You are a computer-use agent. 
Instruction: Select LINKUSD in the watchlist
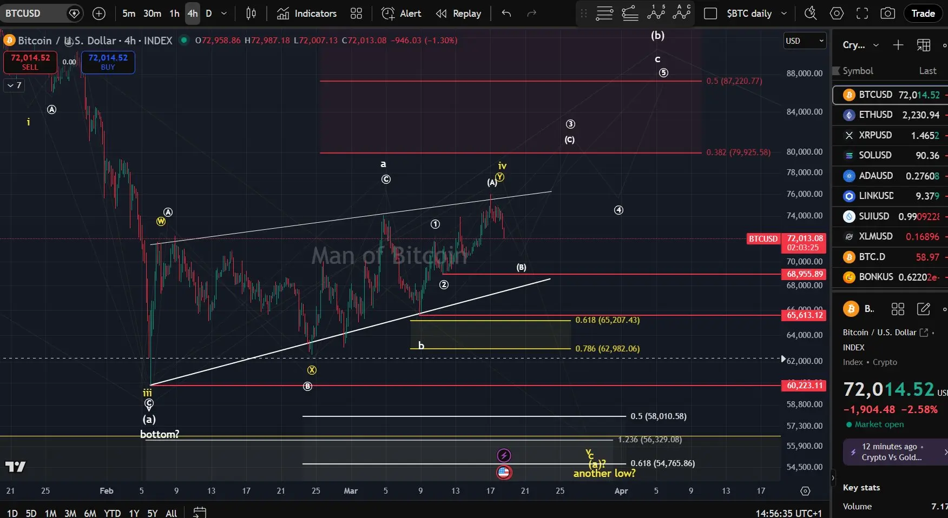click(x=890, y=196)
